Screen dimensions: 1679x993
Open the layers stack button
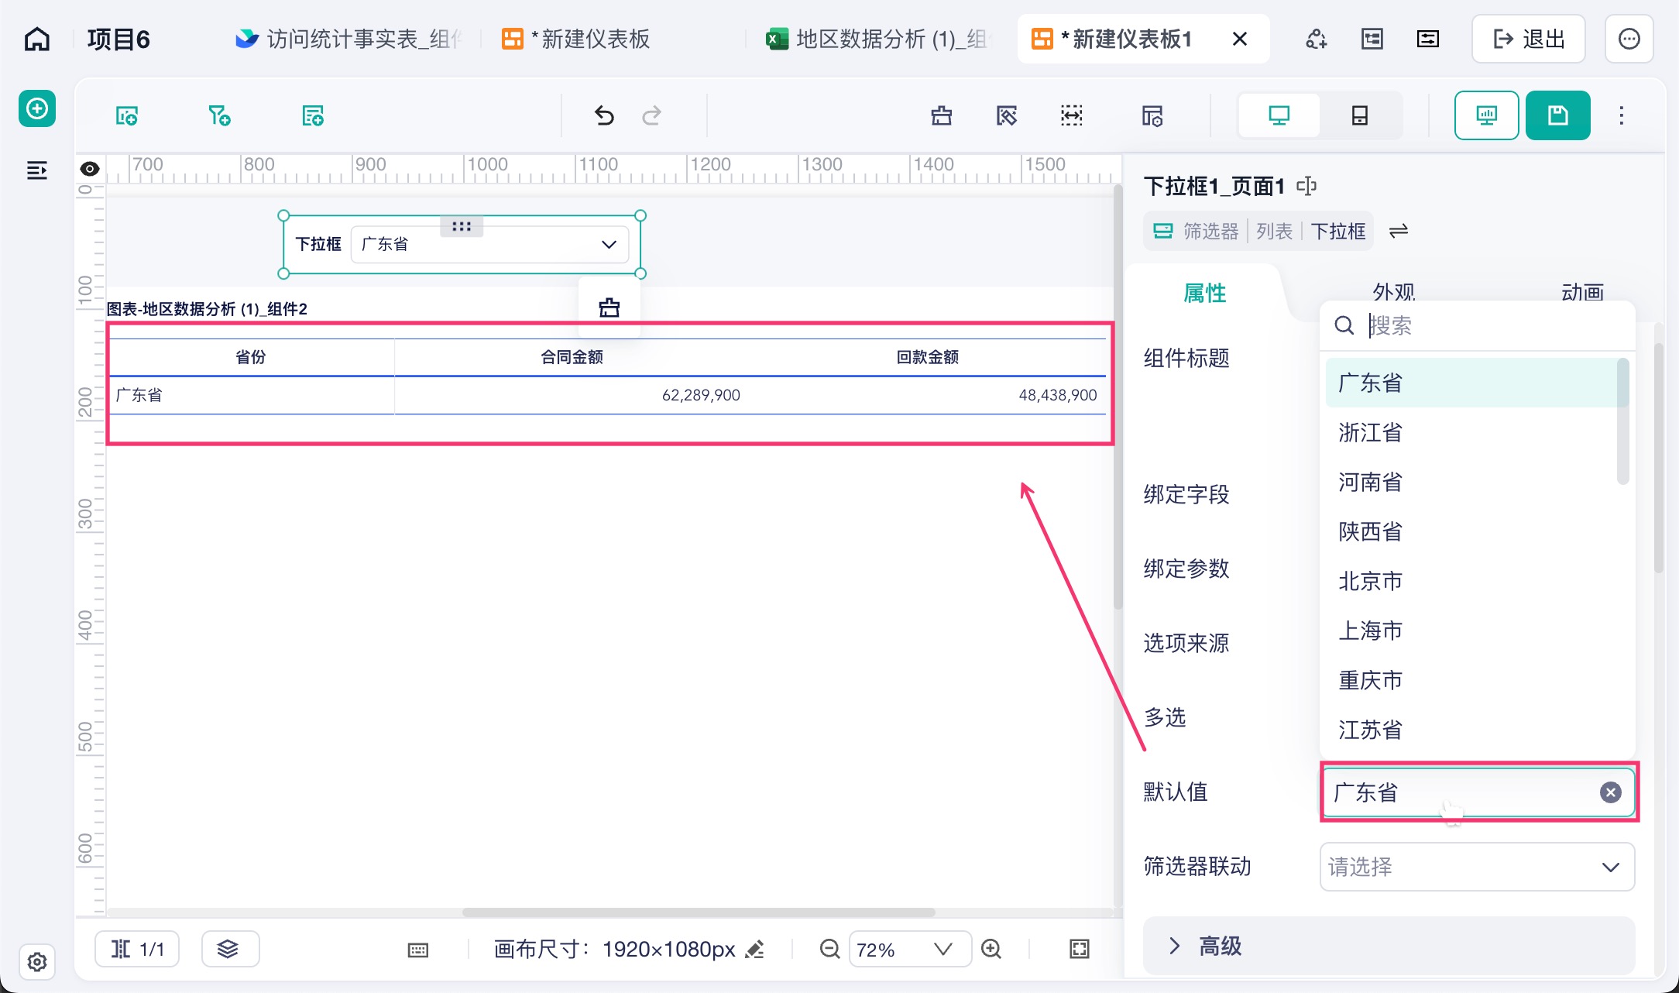tap(230, 949)
